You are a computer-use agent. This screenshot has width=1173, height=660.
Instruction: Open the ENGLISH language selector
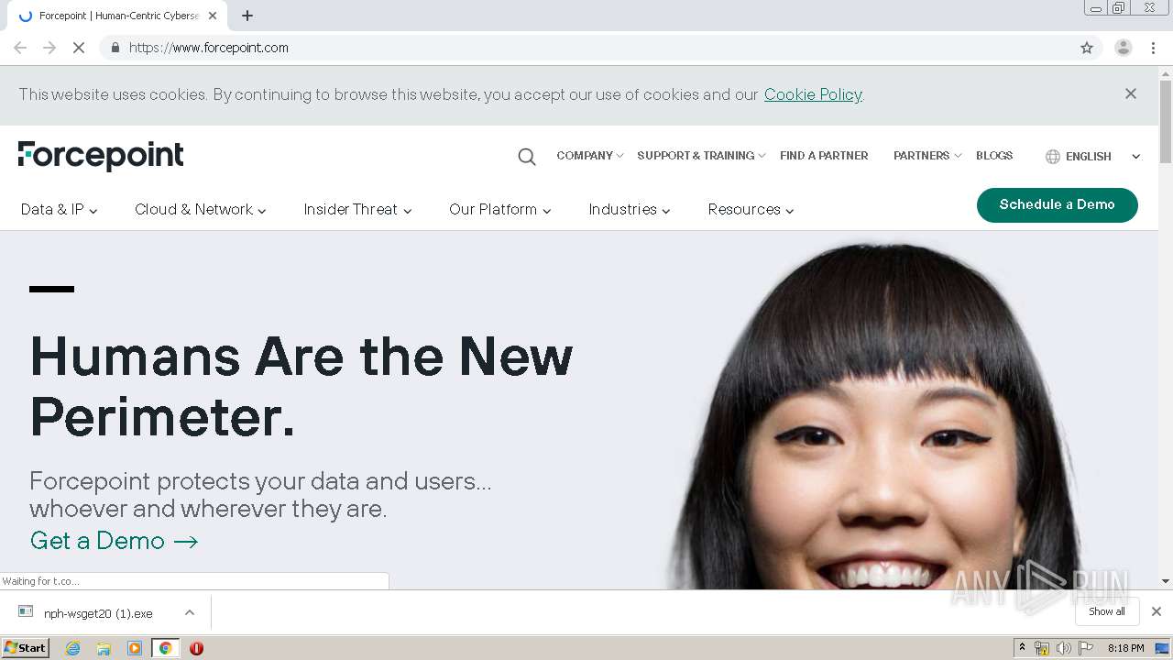tap(1094, 157)
